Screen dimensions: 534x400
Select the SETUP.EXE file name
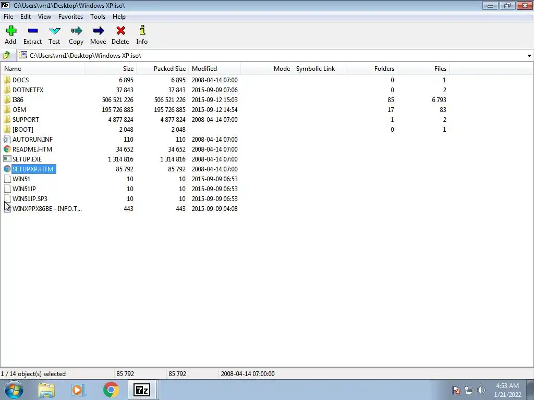[x=27, y=159]
